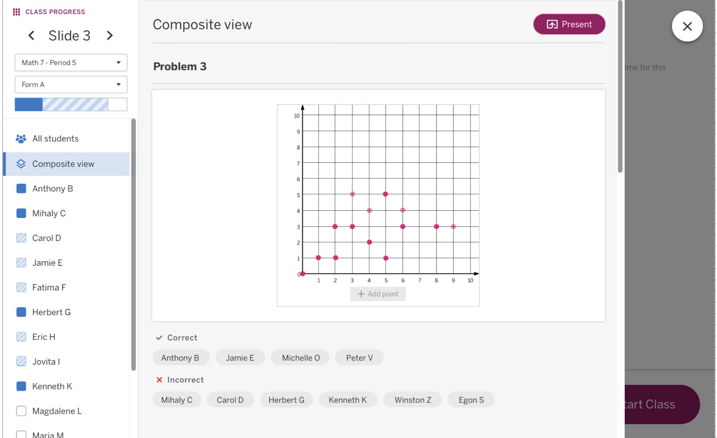Open the Form A selector
This screenshot has width=717, height=438.
[x=70, y=85]
